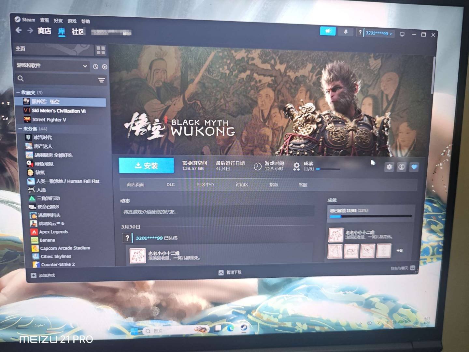Select the 冰汽时代 game icon
Image resolution: width=469 pixels, height=352 pixels.
tap(29, 137)
